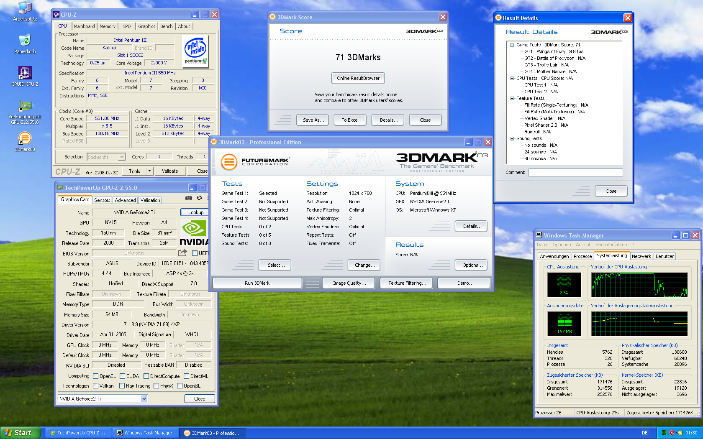
Task: Toggle the PhysX checkbox
Action: coord(156,386)
